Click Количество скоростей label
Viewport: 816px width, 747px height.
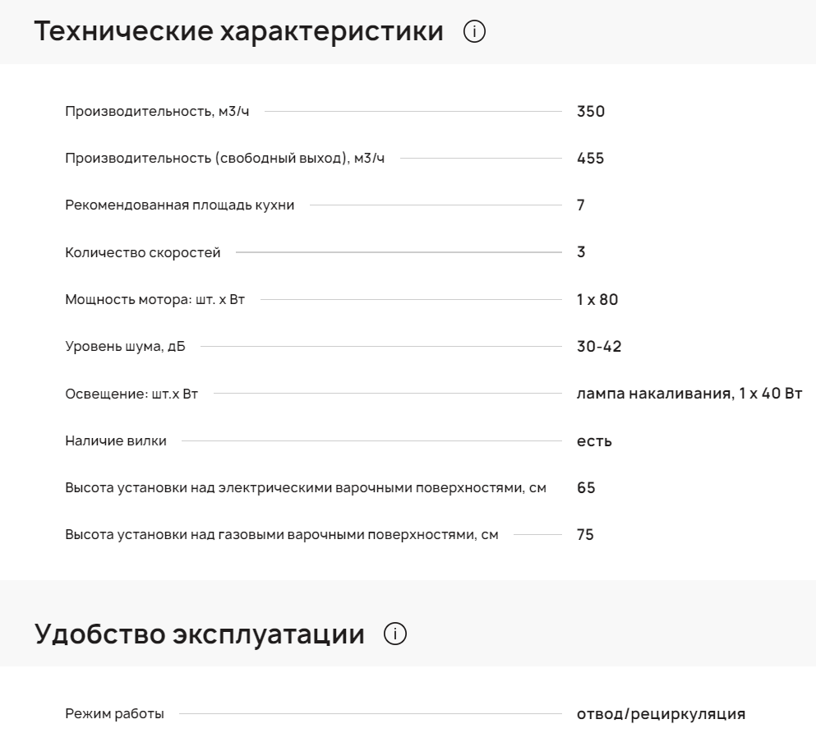click(142, 253)
